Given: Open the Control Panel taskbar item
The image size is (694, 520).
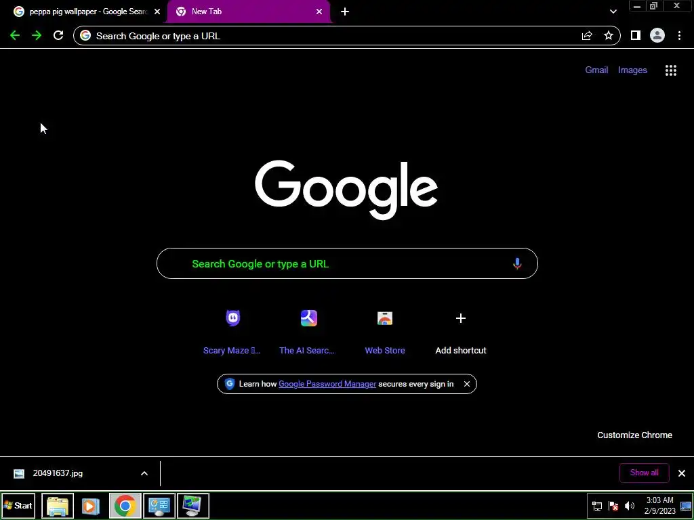Looking at the screenshot, I should click(159, 506).
